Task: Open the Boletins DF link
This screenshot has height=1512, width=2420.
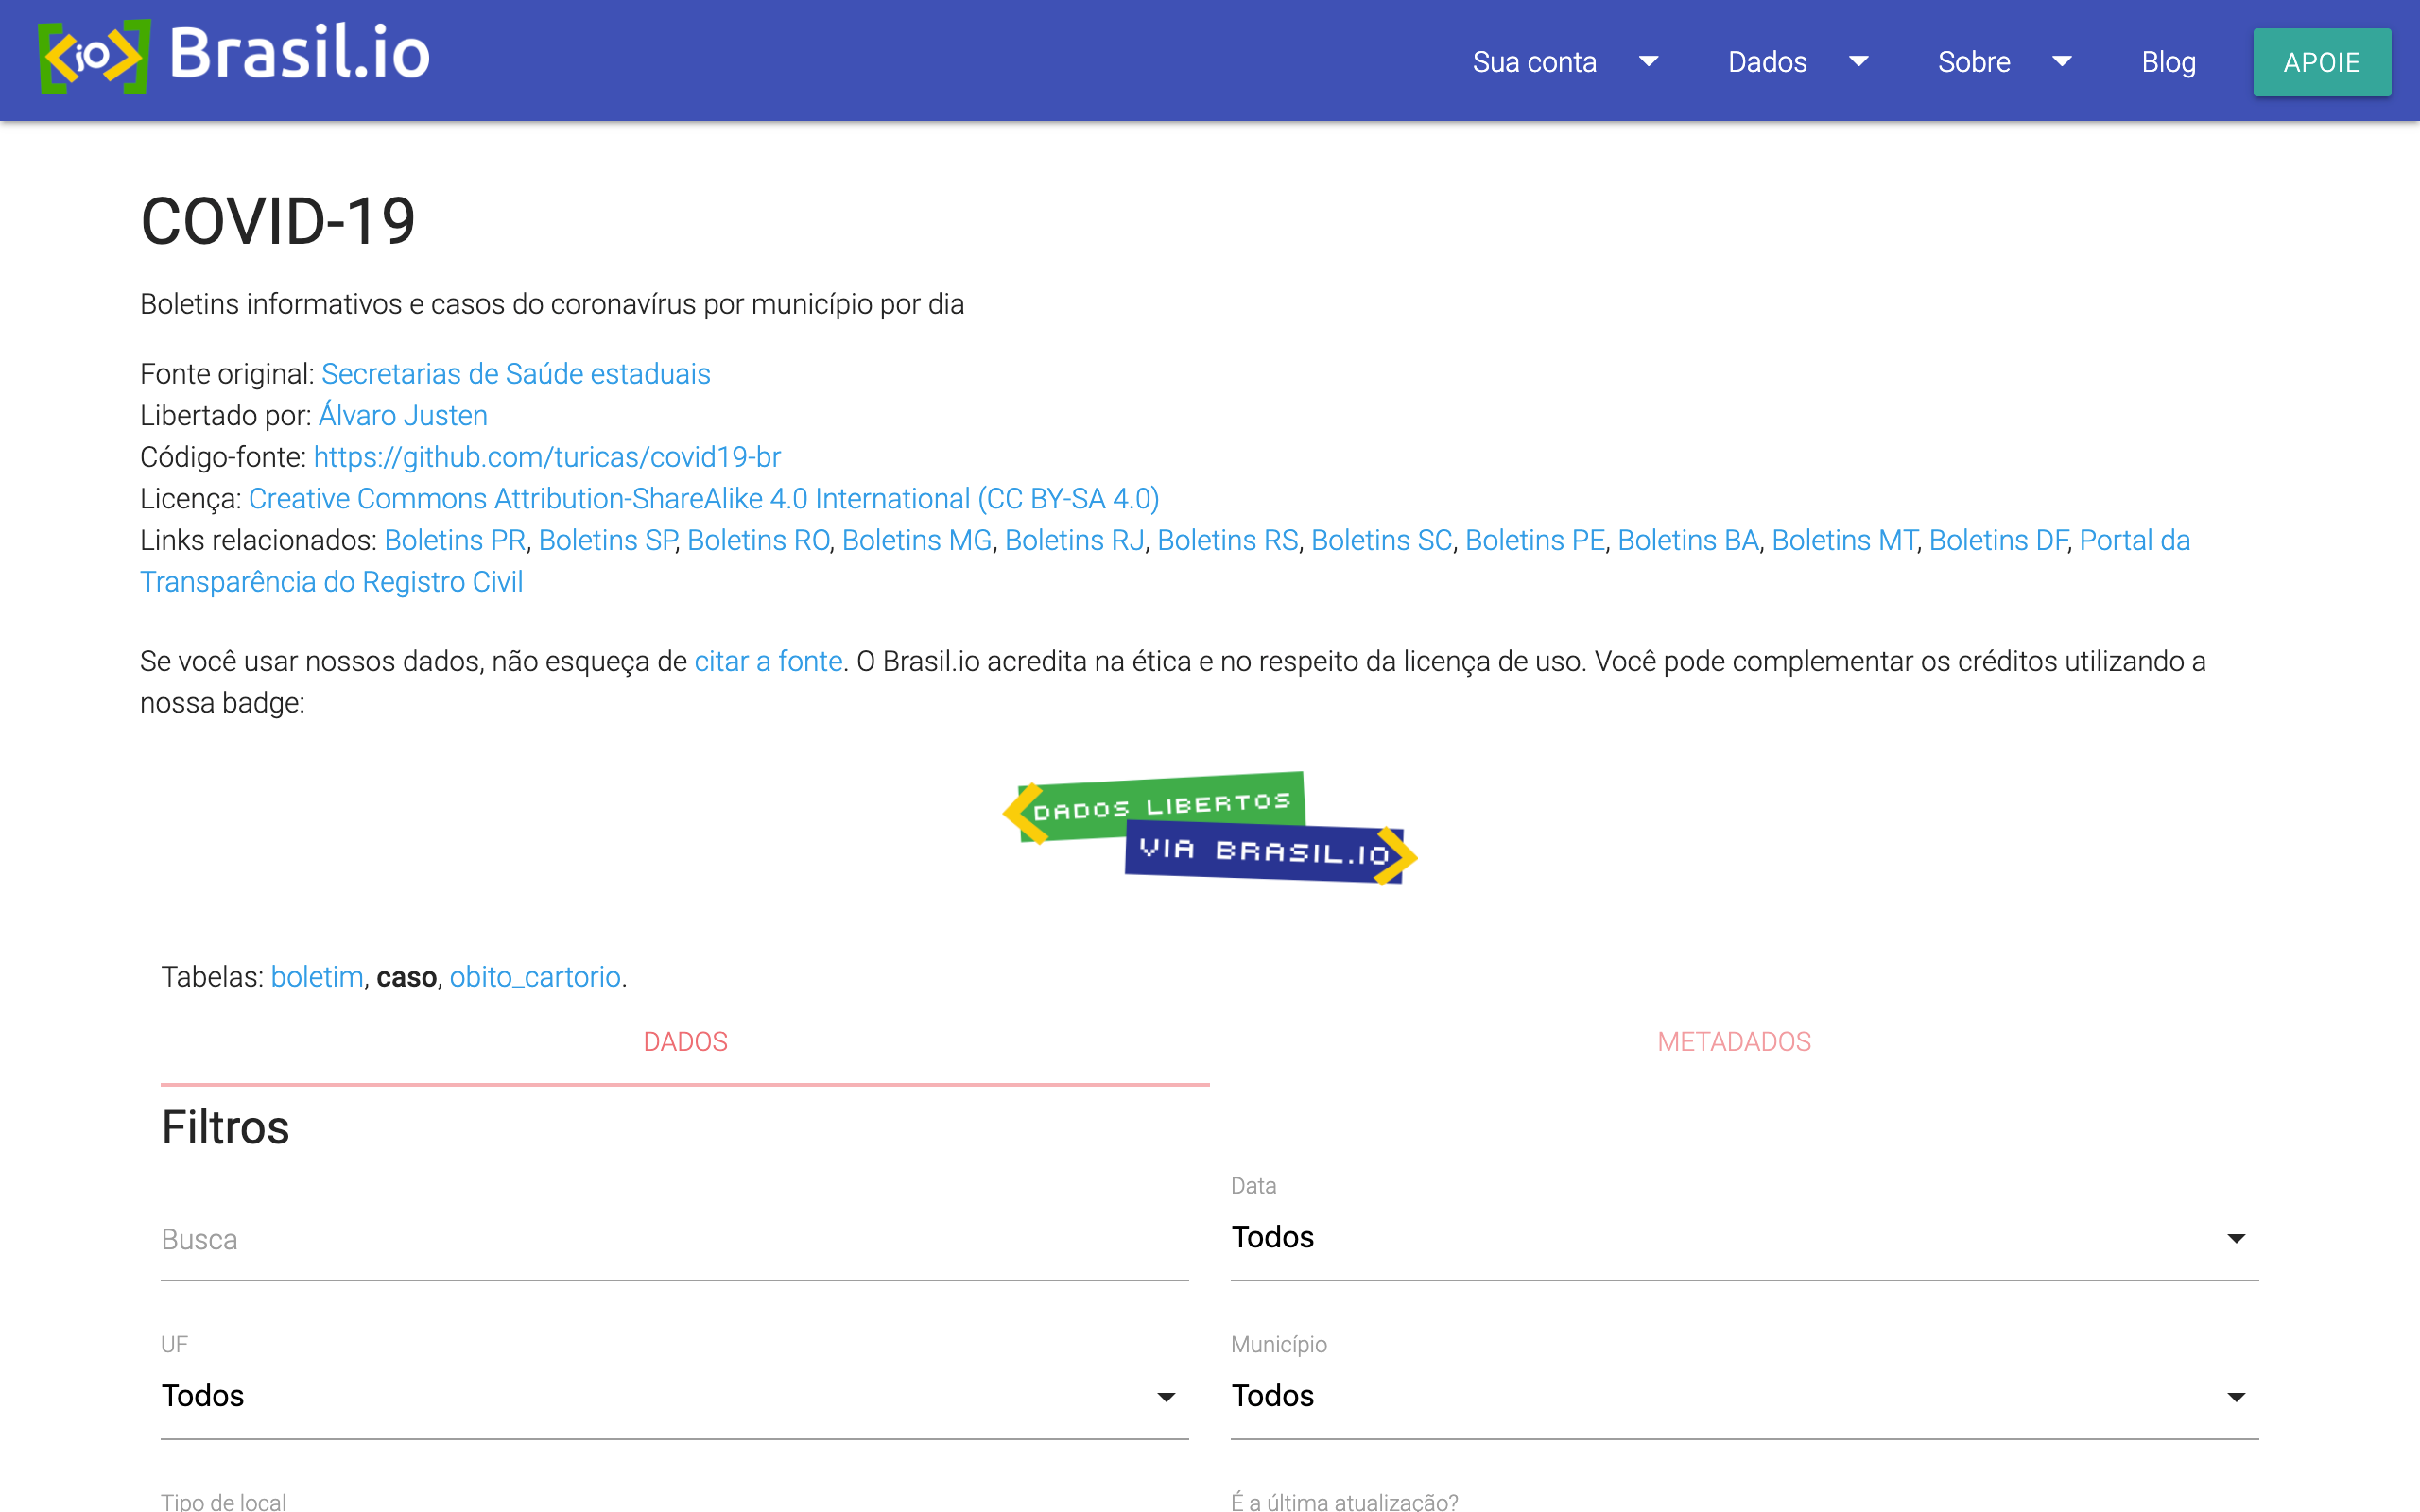Action: [1998, 540]
